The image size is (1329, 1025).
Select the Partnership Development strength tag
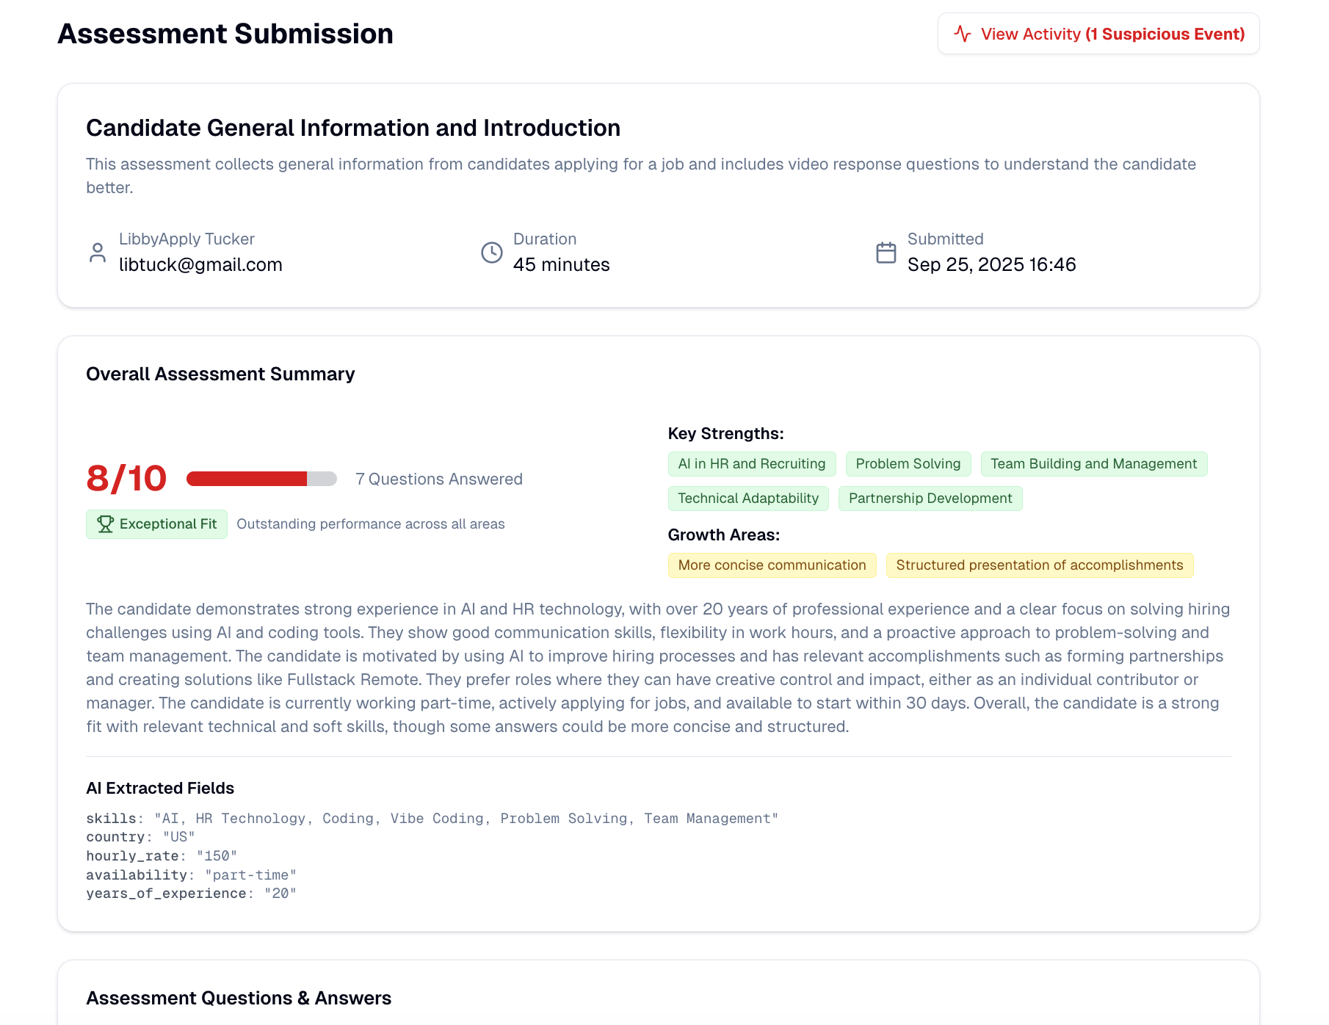930,498
